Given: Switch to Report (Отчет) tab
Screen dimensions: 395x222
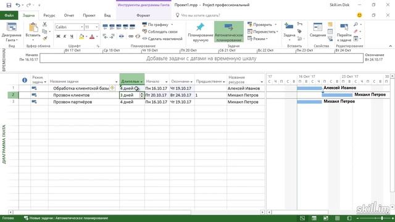Looking at the screenshot, I should pos(69,15).
